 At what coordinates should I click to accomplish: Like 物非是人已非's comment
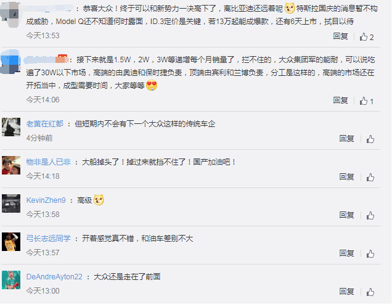(x=370, y=178)
